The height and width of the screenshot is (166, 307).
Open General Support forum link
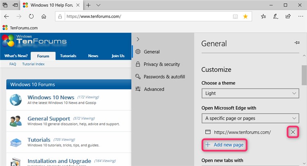pos(49,119)
